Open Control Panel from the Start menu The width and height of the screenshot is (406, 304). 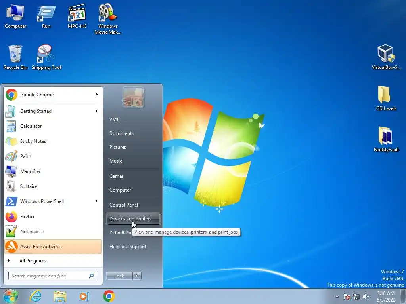(133, 205)
